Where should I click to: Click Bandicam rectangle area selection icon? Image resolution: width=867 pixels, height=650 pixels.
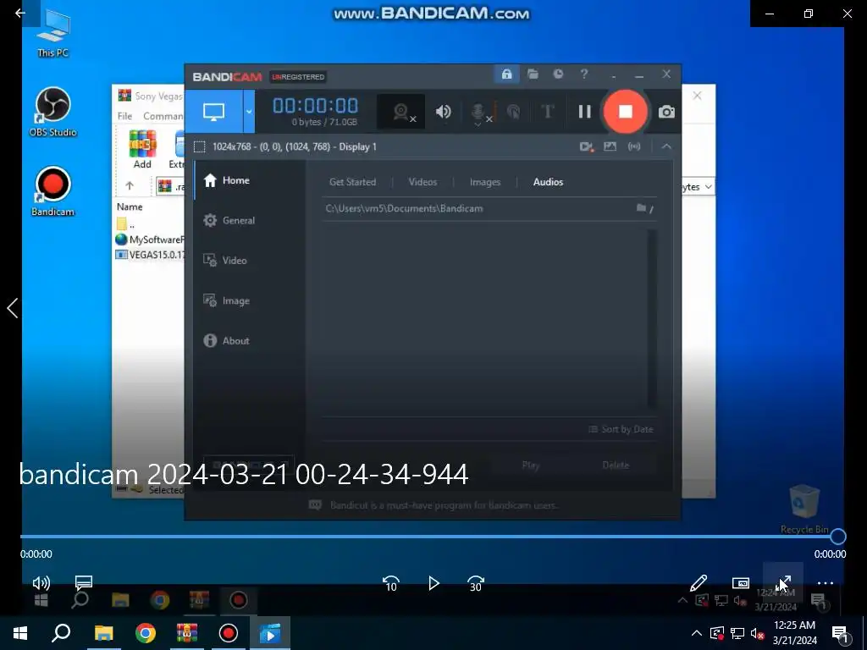[x=200, y=146]
